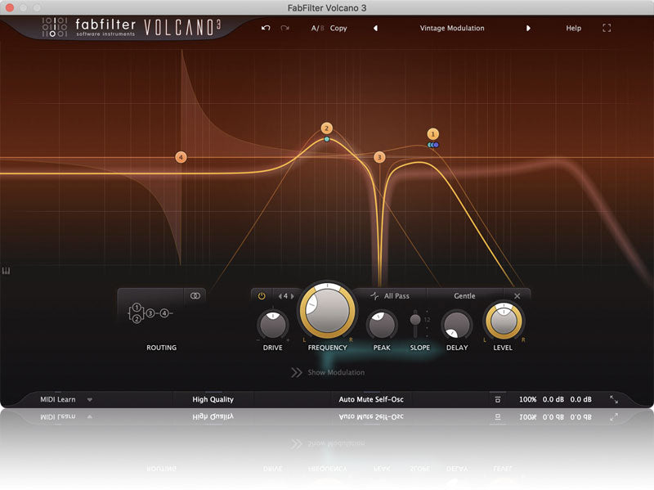Toggle the A/B state switch
This screenshot has height=490, width=654.
tap(317, 28)
